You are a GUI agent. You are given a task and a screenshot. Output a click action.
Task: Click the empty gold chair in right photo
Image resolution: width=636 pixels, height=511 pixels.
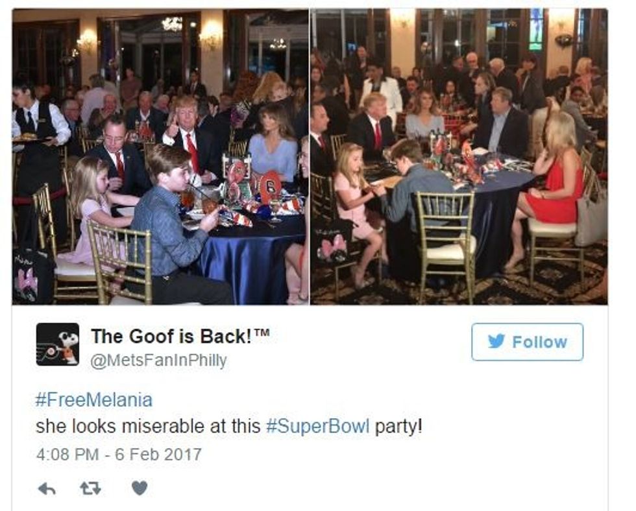(x=446, y=244)
